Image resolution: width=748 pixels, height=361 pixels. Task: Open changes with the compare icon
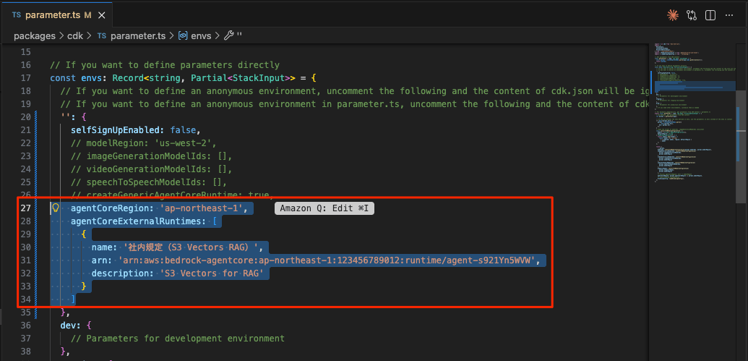(x=692, y=14)
